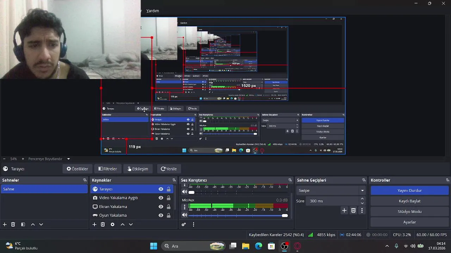Open Ses Karıştırıcı menu dots at bottom
Screen dimensions: 451x253
coord(193,224)
